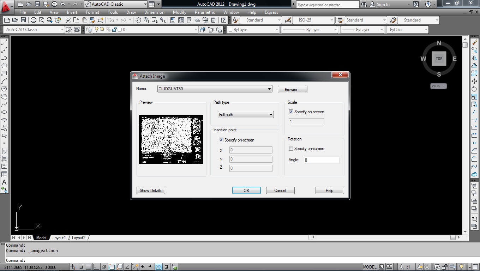Click the Save icon in Standard toolbar
The height and width of the screenshot is (271, 480).
click(x=23, y=20)
